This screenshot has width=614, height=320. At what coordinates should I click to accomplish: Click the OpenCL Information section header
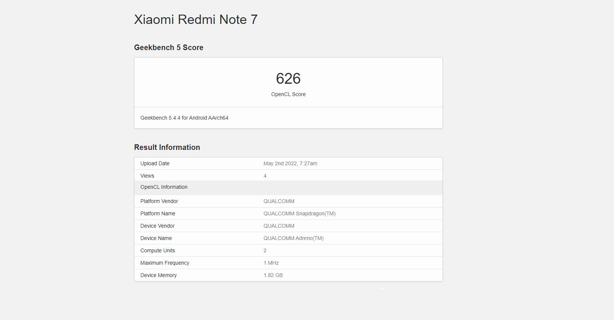tap(288, 188)
